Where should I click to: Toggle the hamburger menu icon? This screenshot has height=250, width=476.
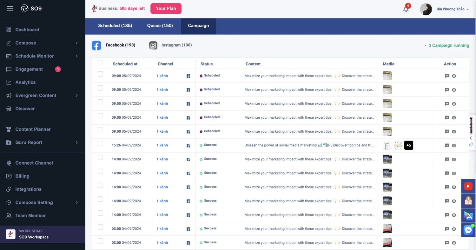click(x=10, y=9)
